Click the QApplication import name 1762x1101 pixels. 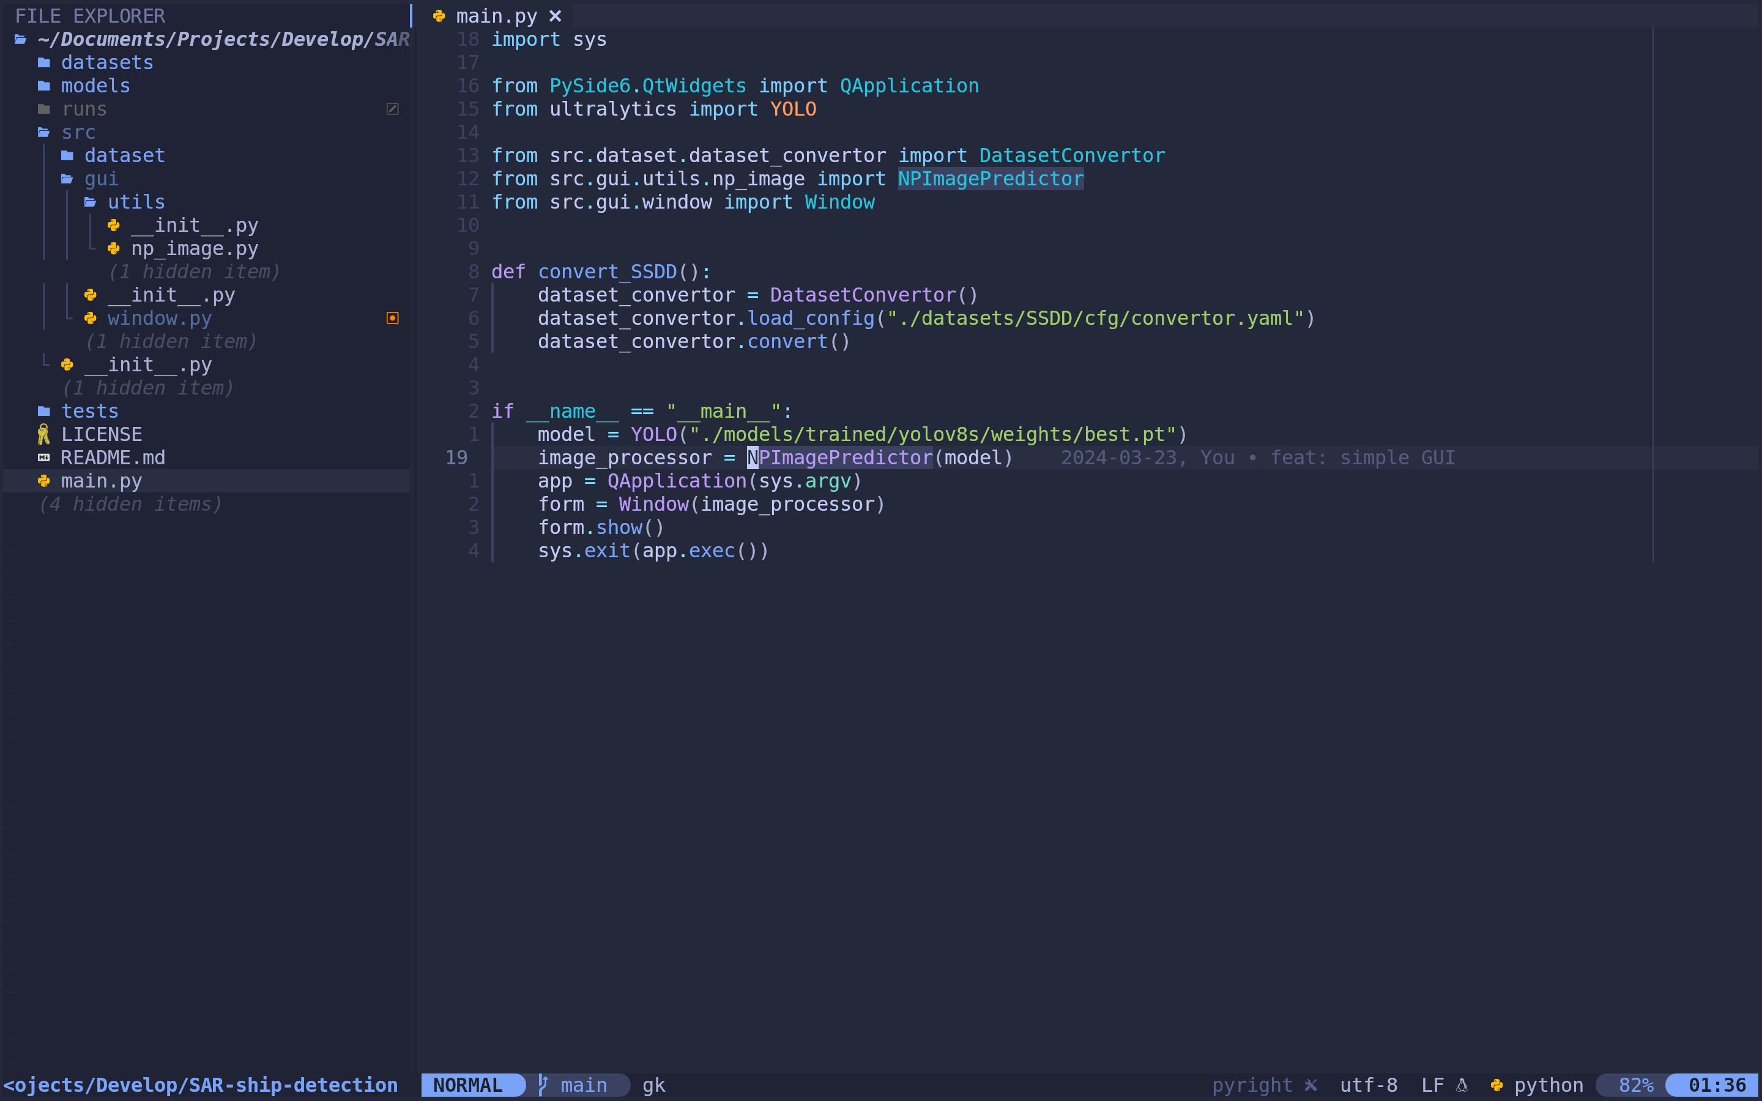tap(909, 86)
